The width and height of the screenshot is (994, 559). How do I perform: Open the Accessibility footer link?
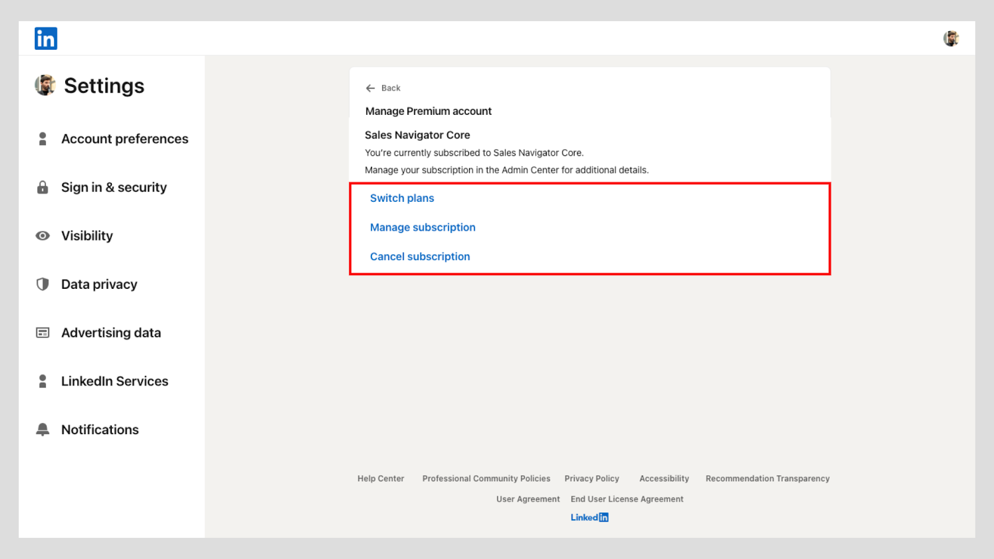664,479
